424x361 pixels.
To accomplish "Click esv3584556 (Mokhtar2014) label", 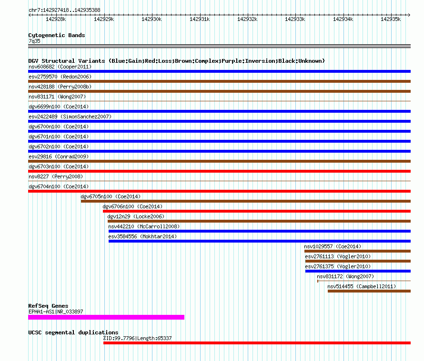I will [x=142, y=236].
